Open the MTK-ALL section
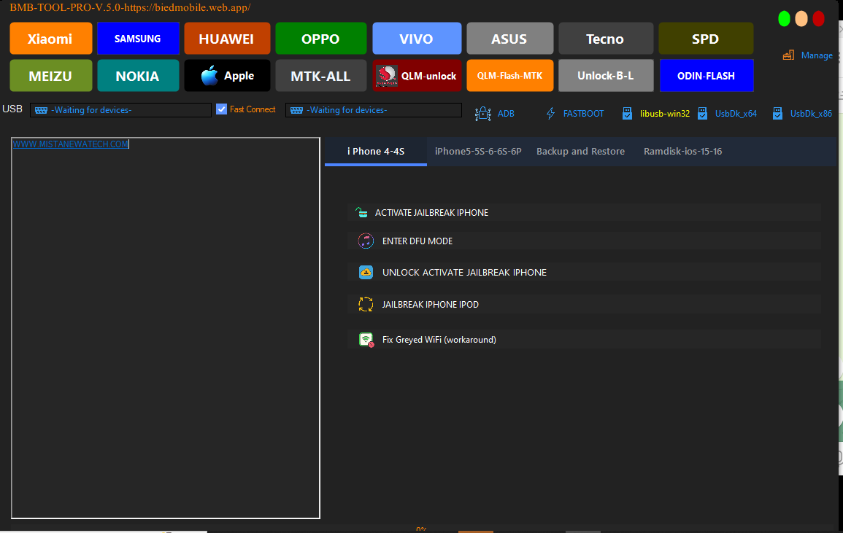This screenshot has width=843, height=533. coord(321,76)
